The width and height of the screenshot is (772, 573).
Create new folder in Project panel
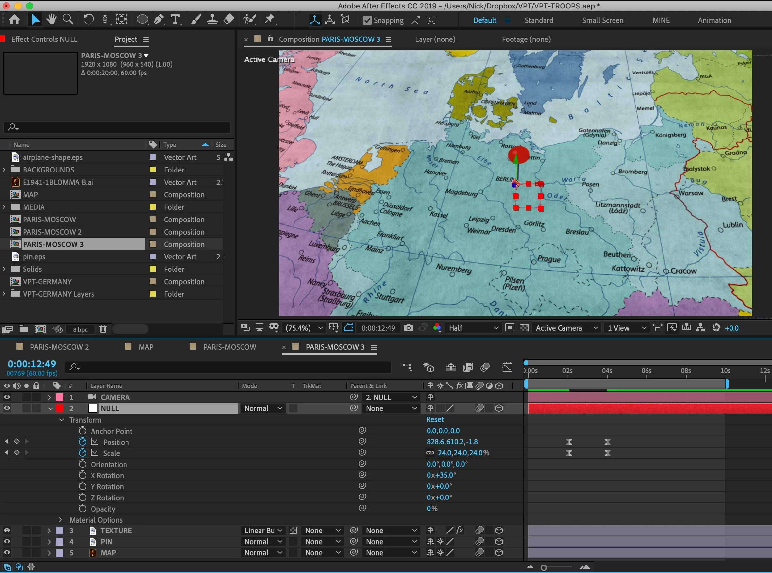24,329
